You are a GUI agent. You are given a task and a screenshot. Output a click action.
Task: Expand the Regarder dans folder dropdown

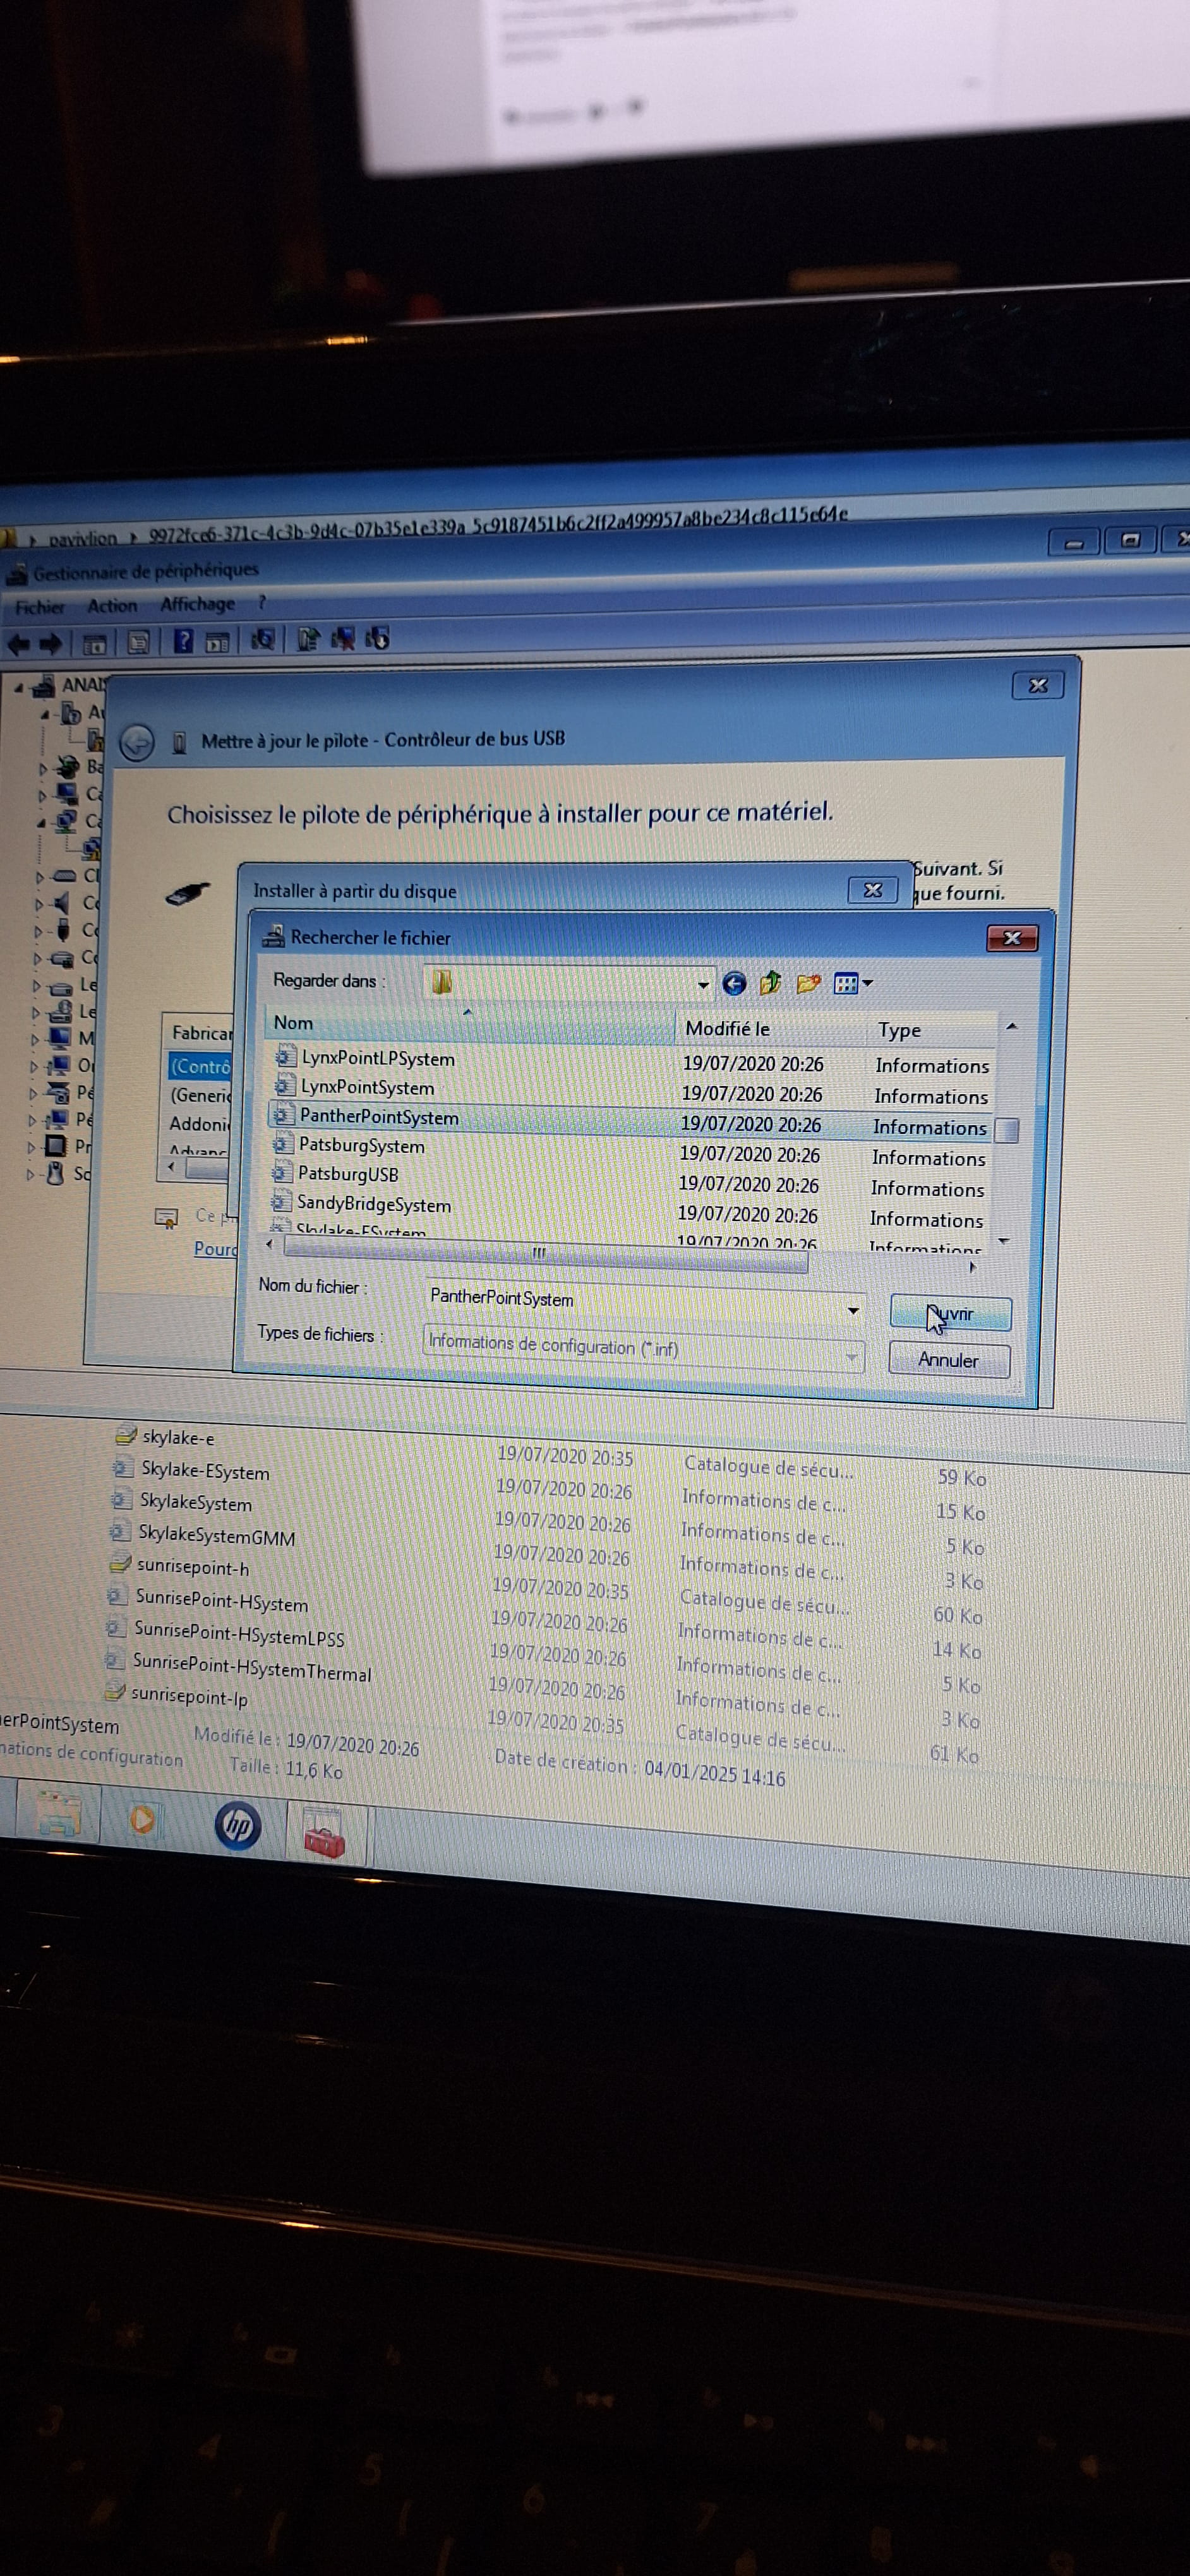tap(703, 984)
